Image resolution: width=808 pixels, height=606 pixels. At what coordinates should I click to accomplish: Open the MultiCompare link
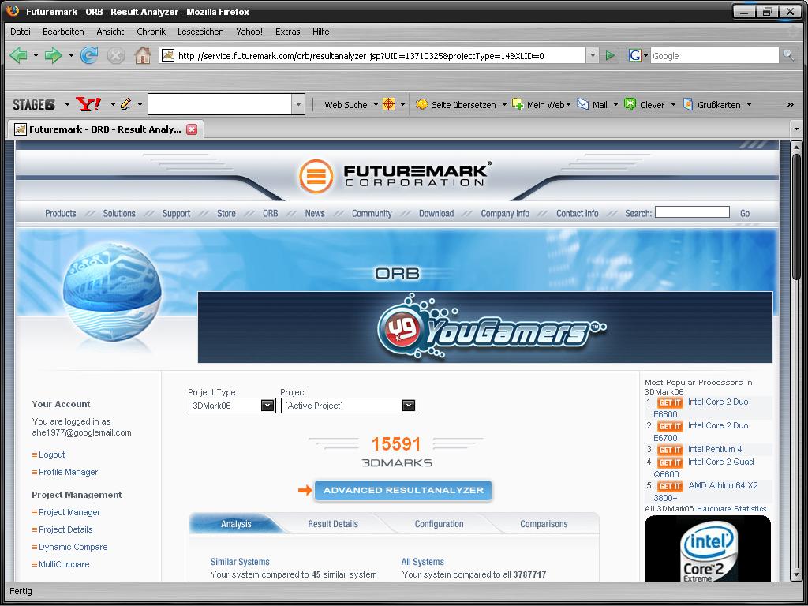point(64,564)
